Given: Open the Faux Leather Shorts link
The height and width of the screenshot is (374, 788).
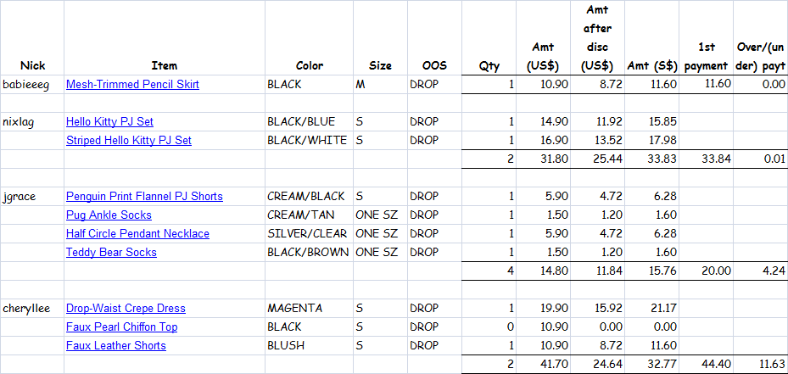Looking at the screenshot, I should tap(116, 346).
